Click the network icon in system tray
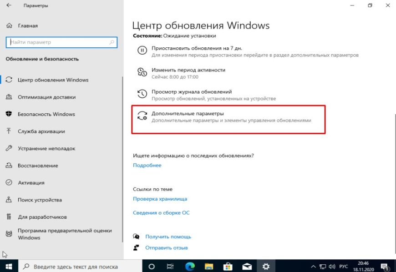 pyautogui.click(x=323, y=267)
